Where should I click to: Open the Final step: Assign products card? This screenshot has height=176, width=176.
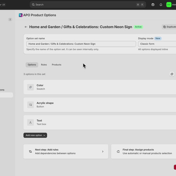click(x=144, y=152)
